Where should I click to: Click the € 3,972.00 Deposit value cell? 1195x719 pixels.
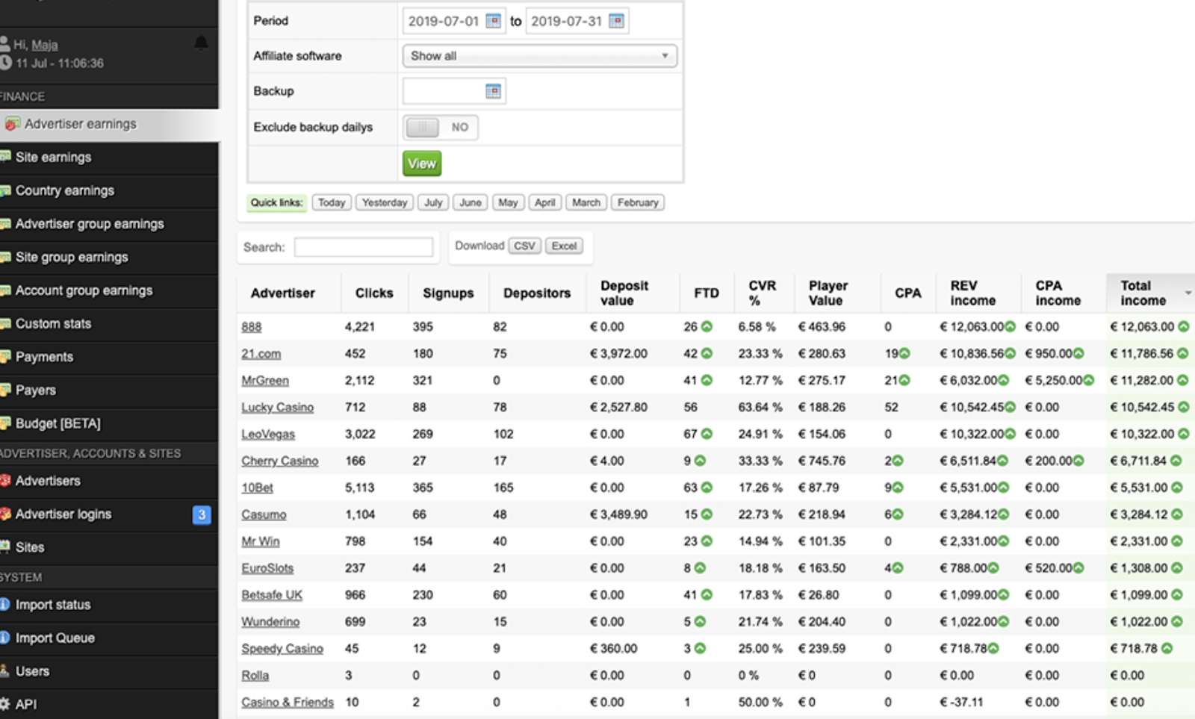[618, 354]
